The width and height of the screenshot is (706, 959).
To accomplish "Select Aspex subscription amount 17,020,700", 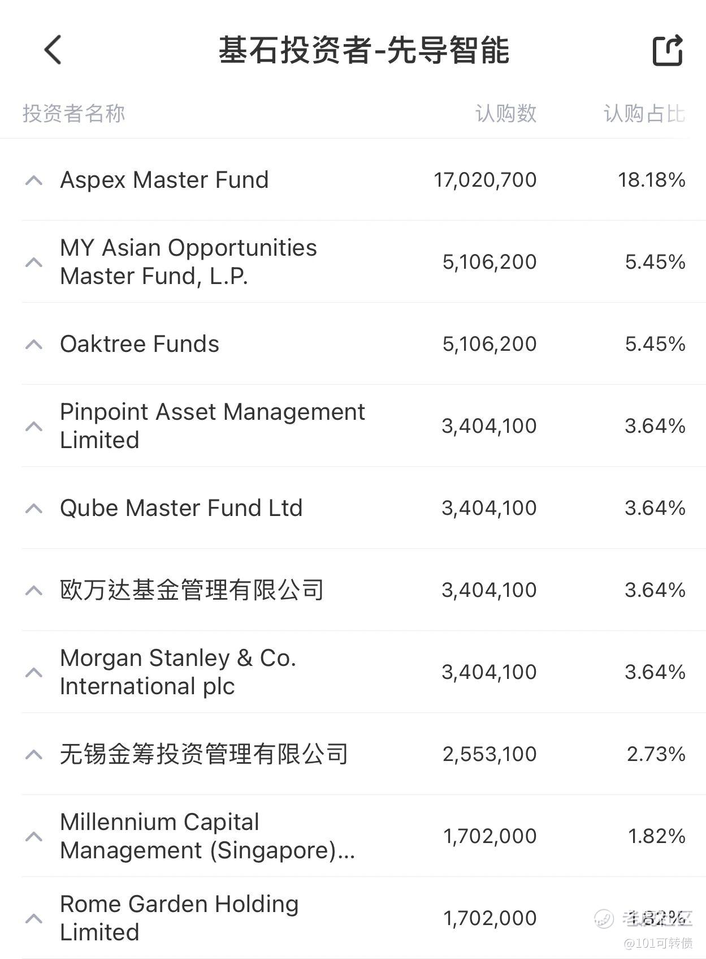I will (485, 180).
